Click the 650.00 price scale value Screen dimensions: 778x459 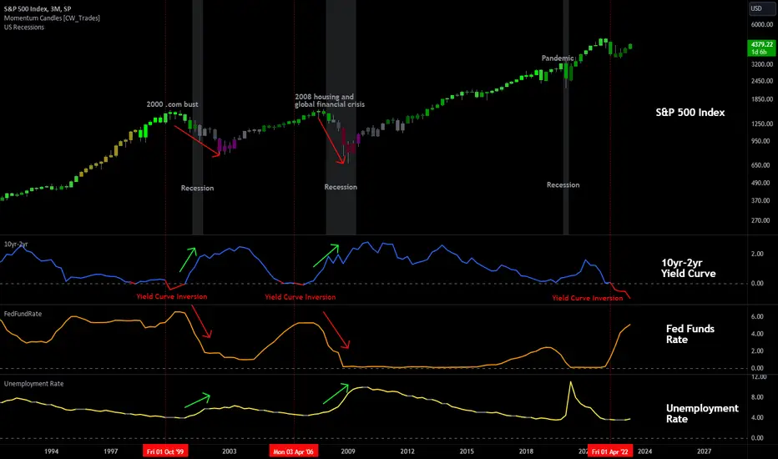762,164
